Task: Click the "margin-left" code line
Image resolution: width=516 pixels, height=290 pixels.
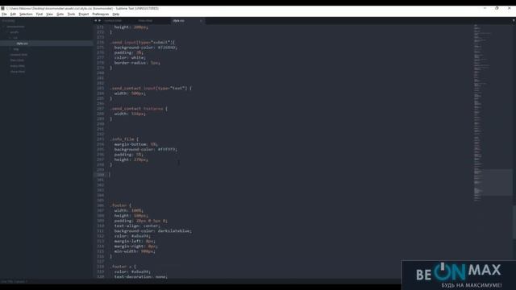Action: click(135, 241)
